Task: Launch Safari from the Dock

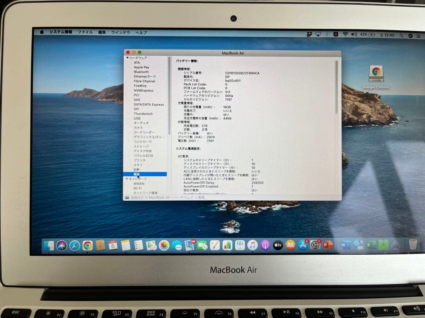Action: point(75,245)
